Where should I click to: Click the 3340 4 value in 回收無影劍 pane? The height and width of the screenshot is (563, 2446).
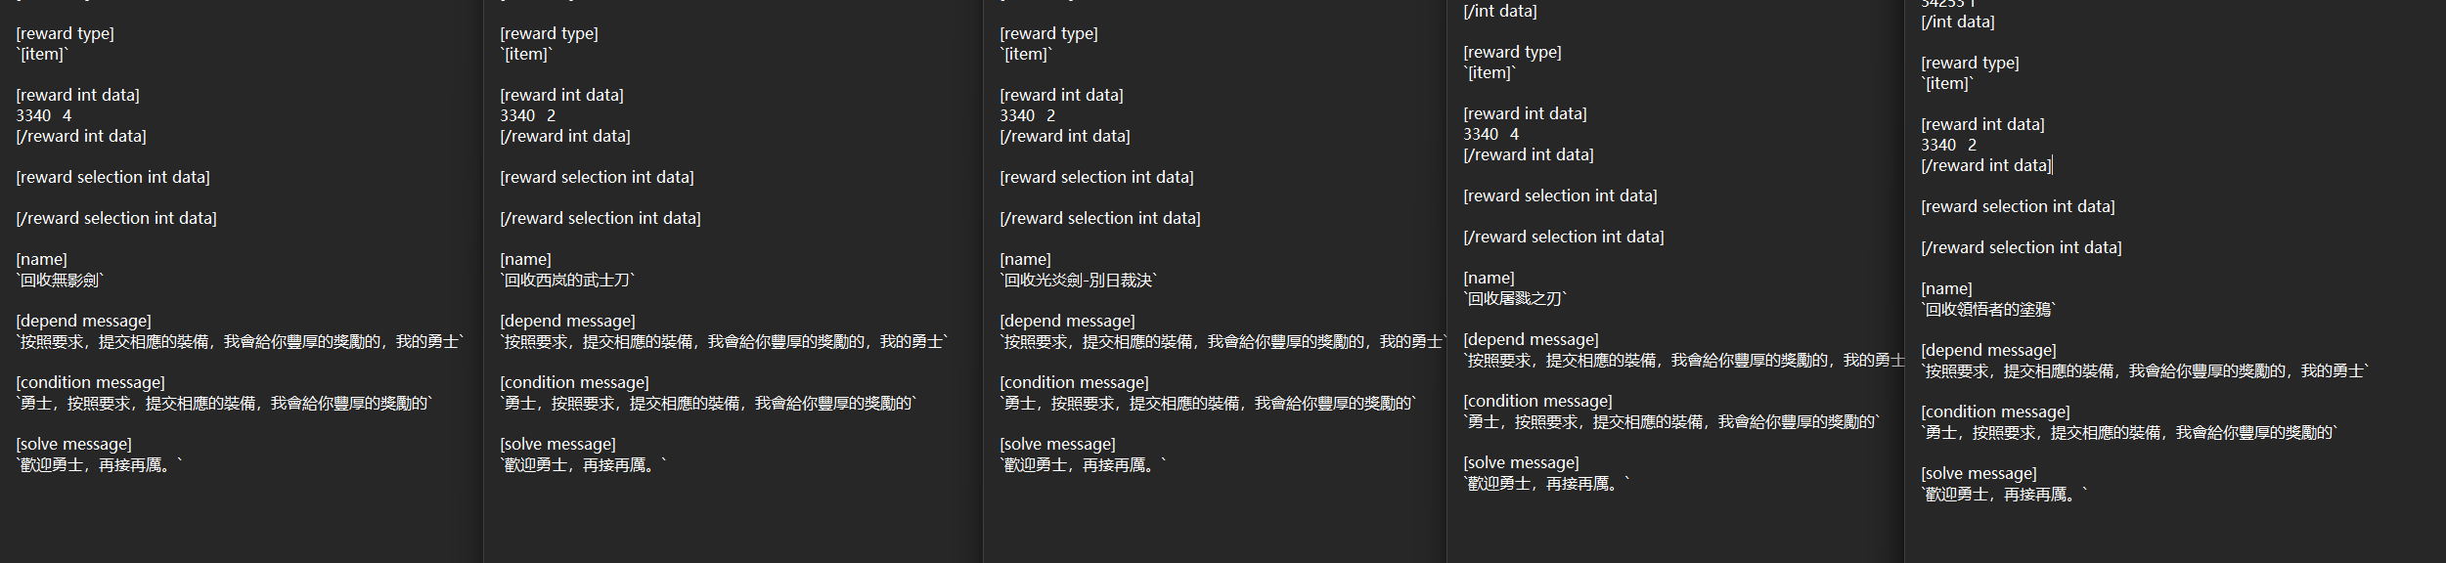[44, 115]
